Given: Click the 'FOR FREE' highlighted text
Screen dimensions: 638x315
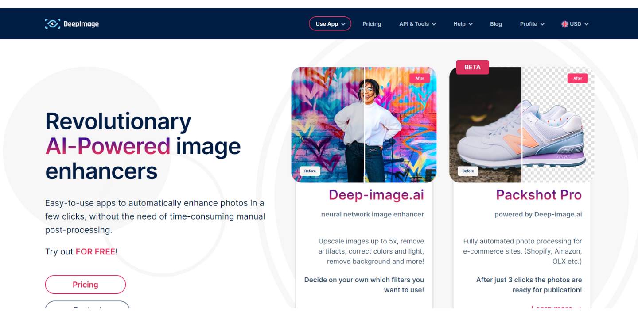Looking at the screenshot, I should (95, 252).
